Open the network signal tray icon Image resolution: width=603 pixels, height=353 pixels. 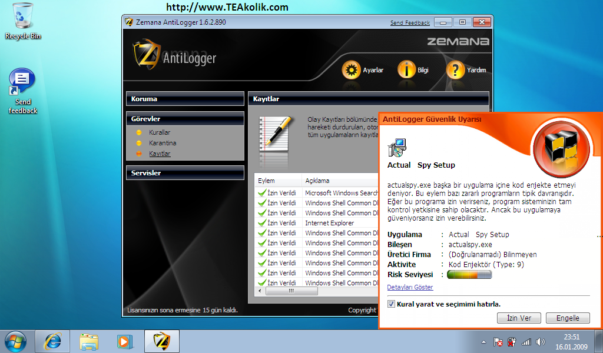[526, 341]
